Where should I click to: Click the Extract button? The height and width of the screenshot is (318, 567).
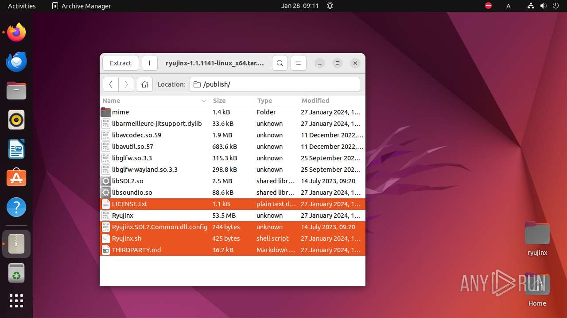tap(120, 63)
